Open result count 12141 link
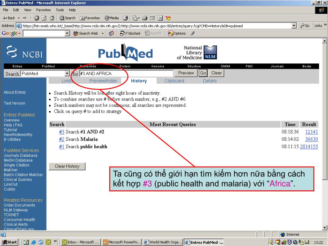The height and width of the screenshot is (246, 328). [x=311, y=132]
